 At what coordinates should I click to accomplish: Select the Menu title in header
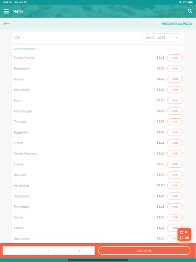pos(18,11)
